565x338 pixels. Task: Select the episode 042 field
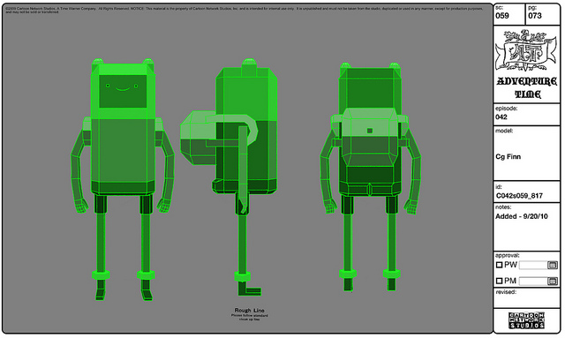coord(526,115)
